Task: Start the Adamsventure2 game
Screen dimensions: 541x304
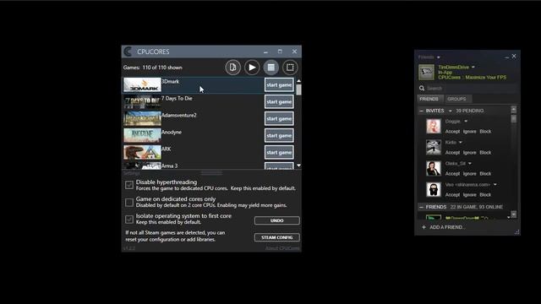Action: (279, 118)
